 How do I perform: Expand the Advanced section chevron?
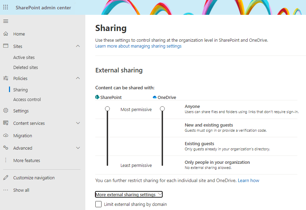78,148
